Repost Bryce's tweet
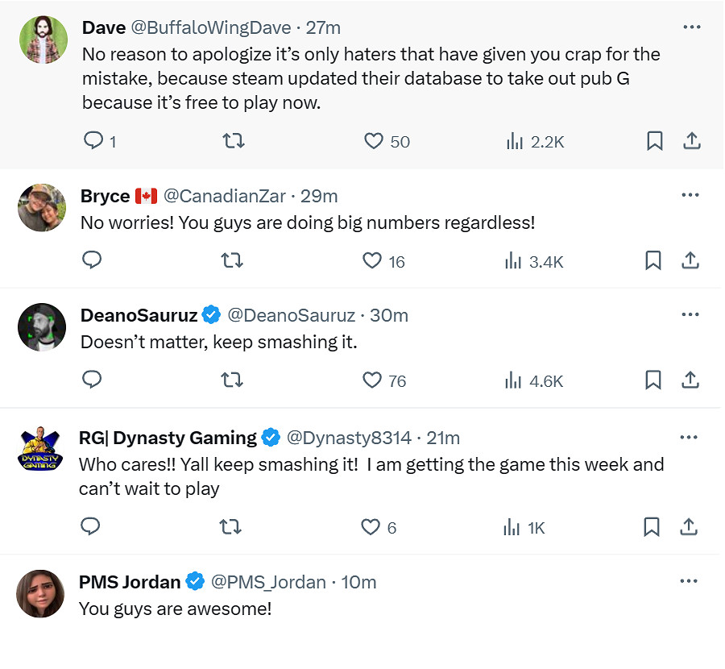Viewport: 725px width, 669px height. pyautogui.click(x=231, y=261)
